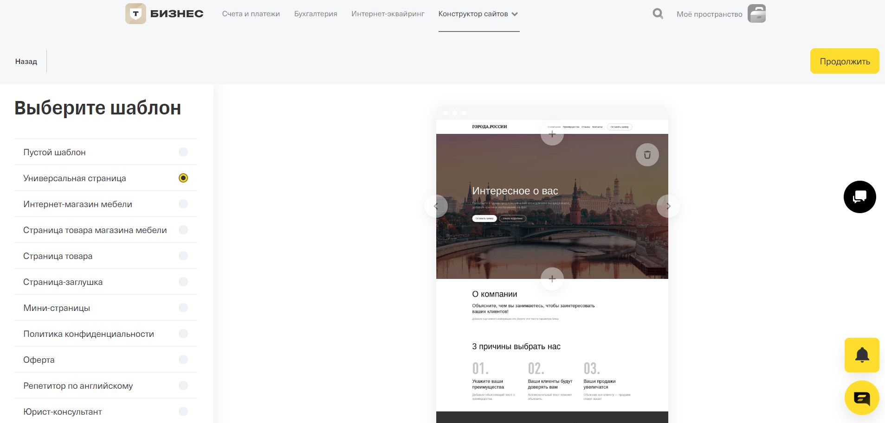Open Счета и платежи menu

pos(251,14)
